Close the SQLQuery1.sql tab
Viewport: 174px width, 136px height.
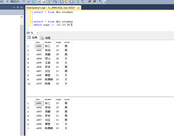(78, 8)
